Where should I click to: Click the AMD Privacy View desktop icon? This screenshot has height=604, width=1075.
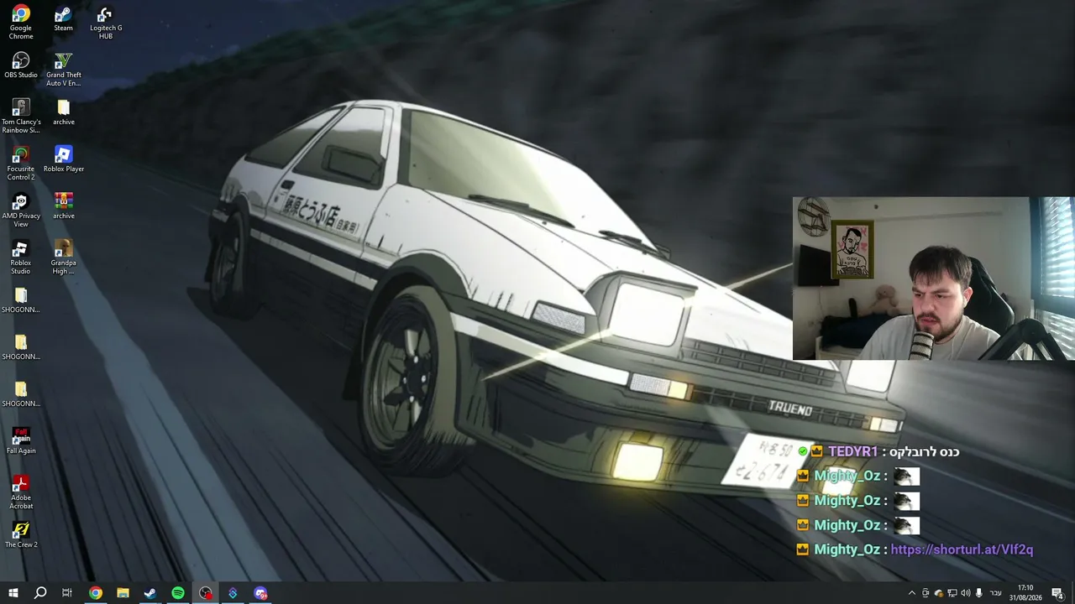[21, 211]
